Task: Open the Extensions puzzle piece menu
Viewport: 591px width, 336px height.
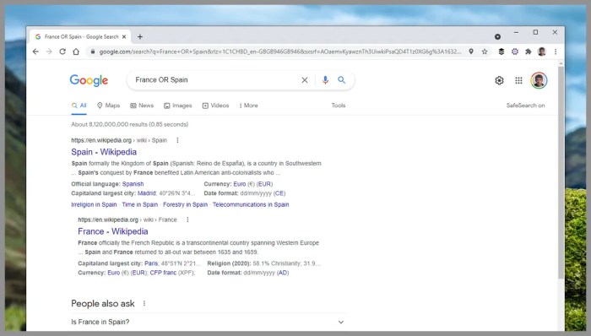Action: coord(529,51)
